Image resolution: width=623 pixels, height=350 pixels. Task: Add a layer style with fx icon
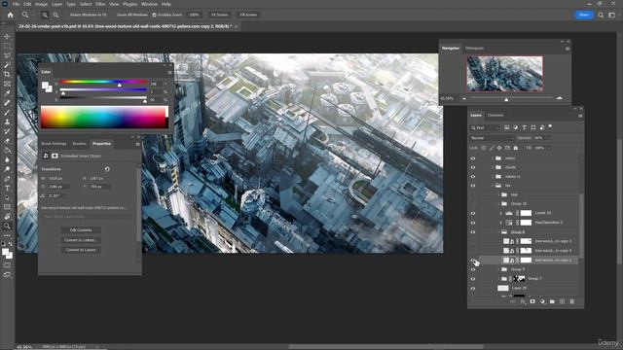(x=523, y=301)
